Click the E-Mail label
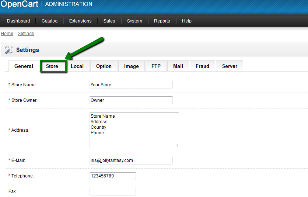 tap(18, 160)
